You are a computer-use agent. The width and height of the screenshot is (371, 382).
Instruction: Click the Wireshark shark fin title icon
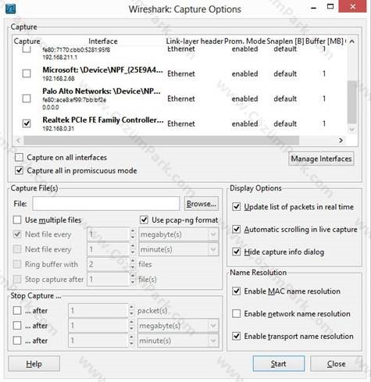click(10, 9)
